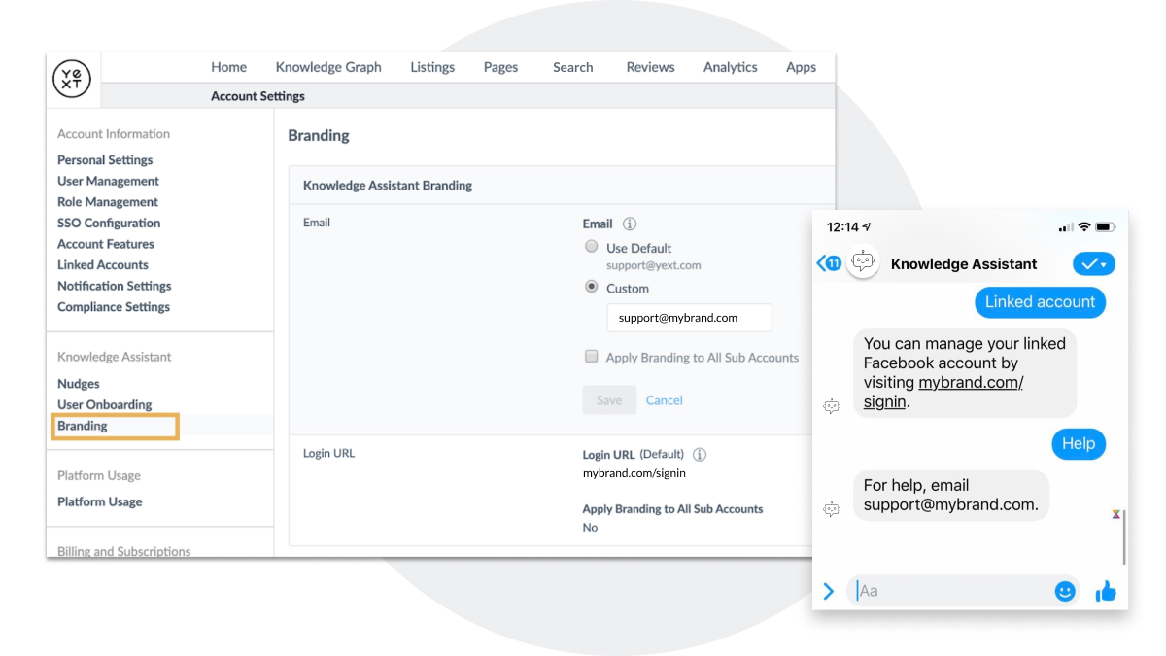Tap the 'Linked account' chat bubble

[x=1040, y=302]
